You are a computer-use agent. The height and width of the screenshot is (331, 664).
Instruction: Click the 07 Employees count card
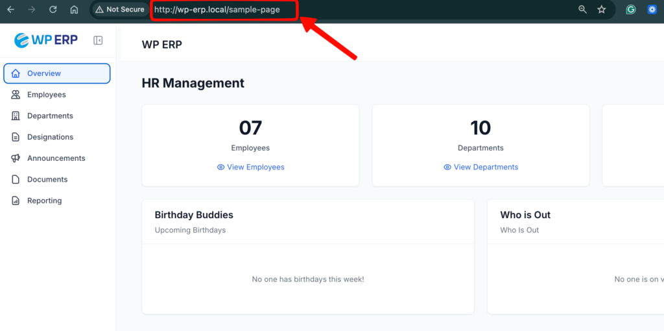click(x=250, y=136)
